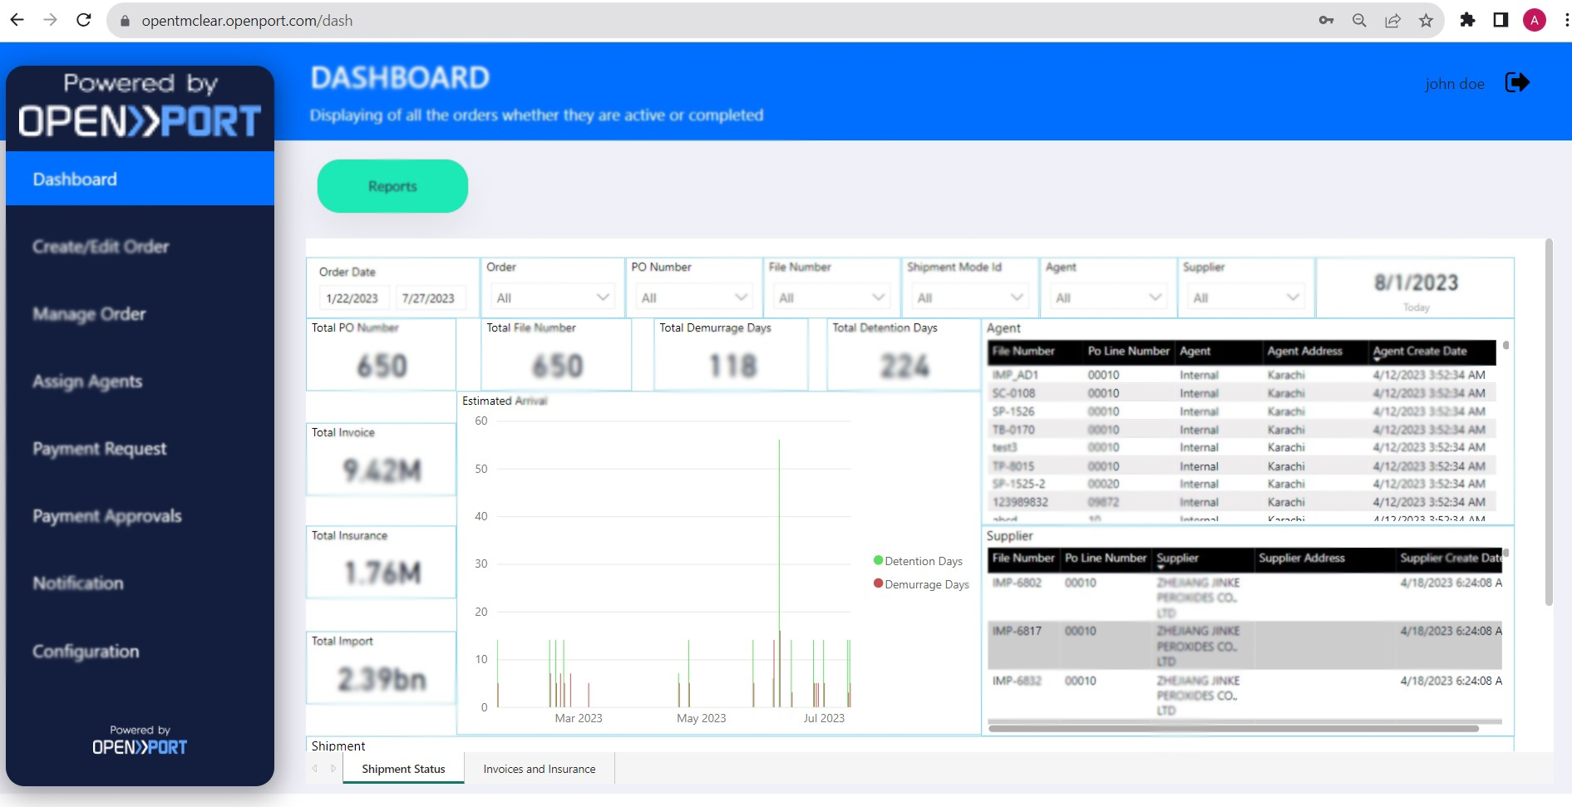Image resolution: width=1572 pixels, height=807 pixels.
Task: Select Demurrage Days legend marker
Action: tap(878, 583)
